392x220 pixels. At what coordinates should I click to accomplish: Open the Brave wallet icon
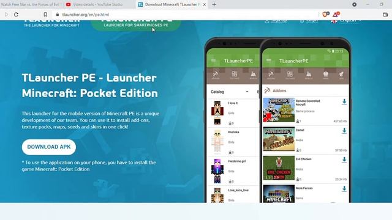pyautogui.click(x=385, y=15)
